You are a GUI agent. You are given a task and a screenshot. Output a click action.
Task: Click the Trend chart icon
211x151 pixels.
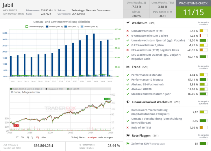(128, 67)
